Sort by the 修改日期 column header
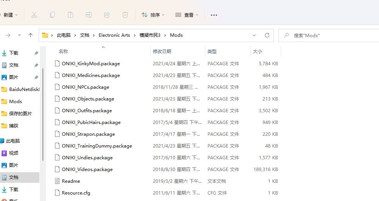379x201 pixels. [162, 52]
